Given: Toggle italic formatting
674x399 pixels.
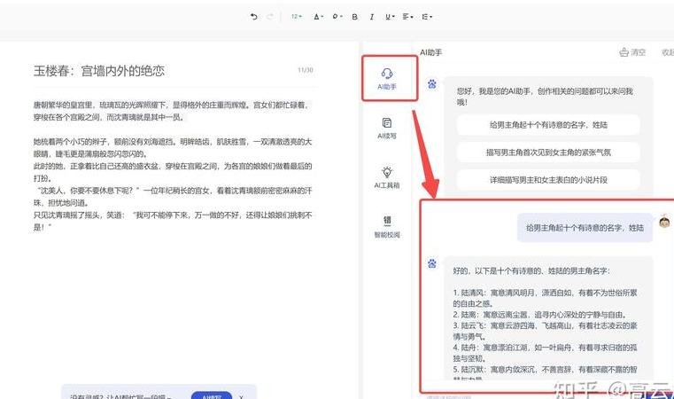Looking at the screenshot, I should tap(372, 17).
